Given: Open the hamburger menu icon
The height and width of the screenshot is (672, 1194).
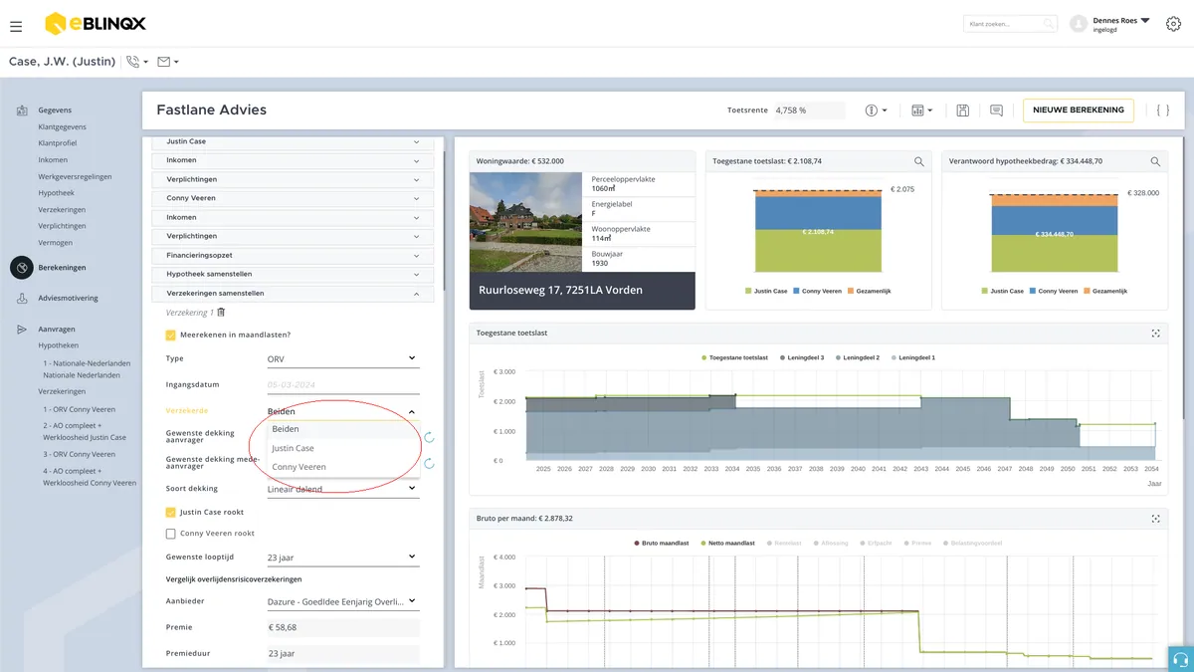Looking at the screenshot, I should pyautogui.click(x=16, y=26).
